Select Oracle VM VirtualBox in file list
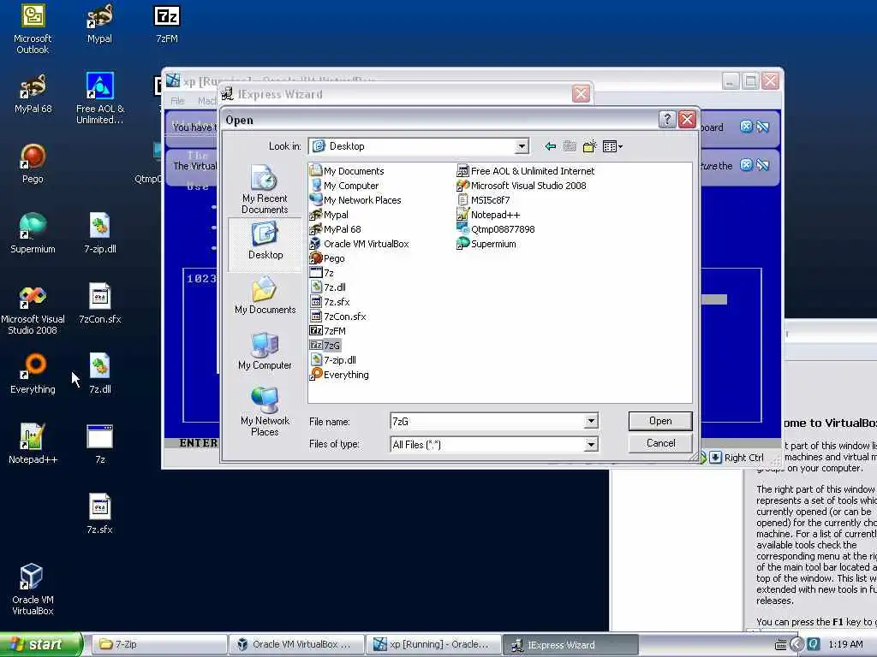The width and height of the screenshot is (877, 657). (x=359, y=244)
